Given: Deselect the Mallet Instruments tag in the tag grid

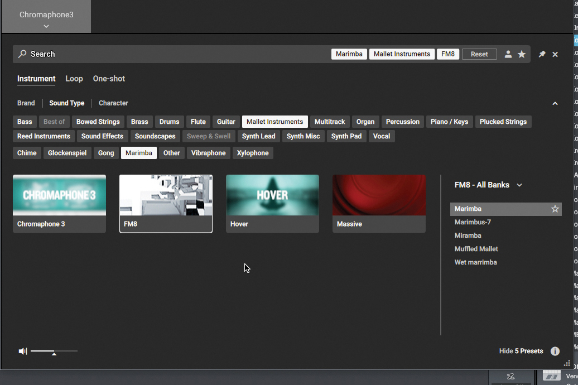Looking at the screenshot, I should point(274,122).
